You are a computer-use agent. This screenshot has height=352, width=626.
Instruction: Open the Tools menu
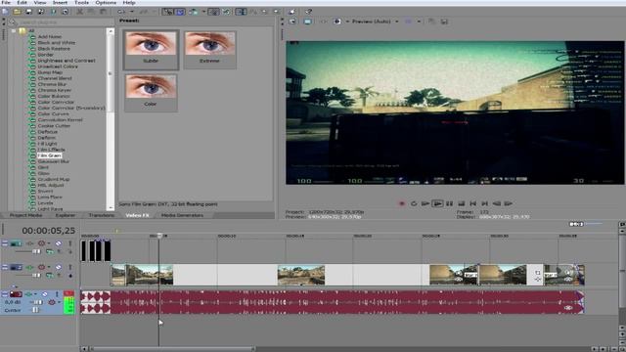82,2
